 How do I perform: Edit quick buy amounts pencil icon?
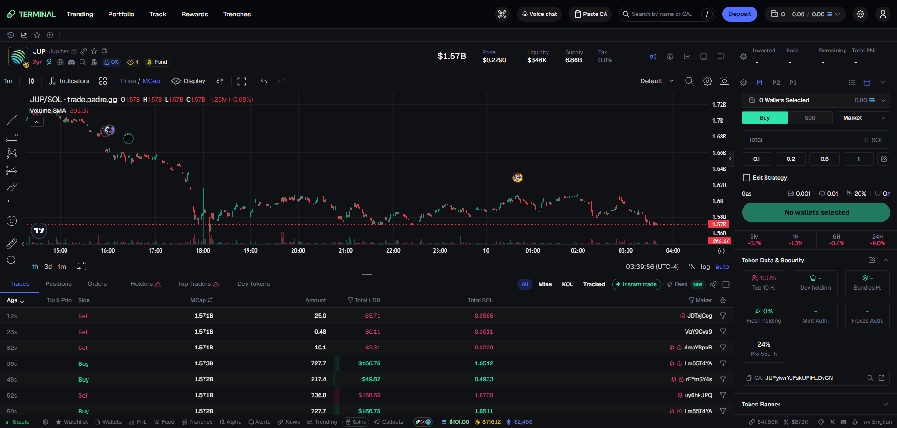[x=884, y=159]
